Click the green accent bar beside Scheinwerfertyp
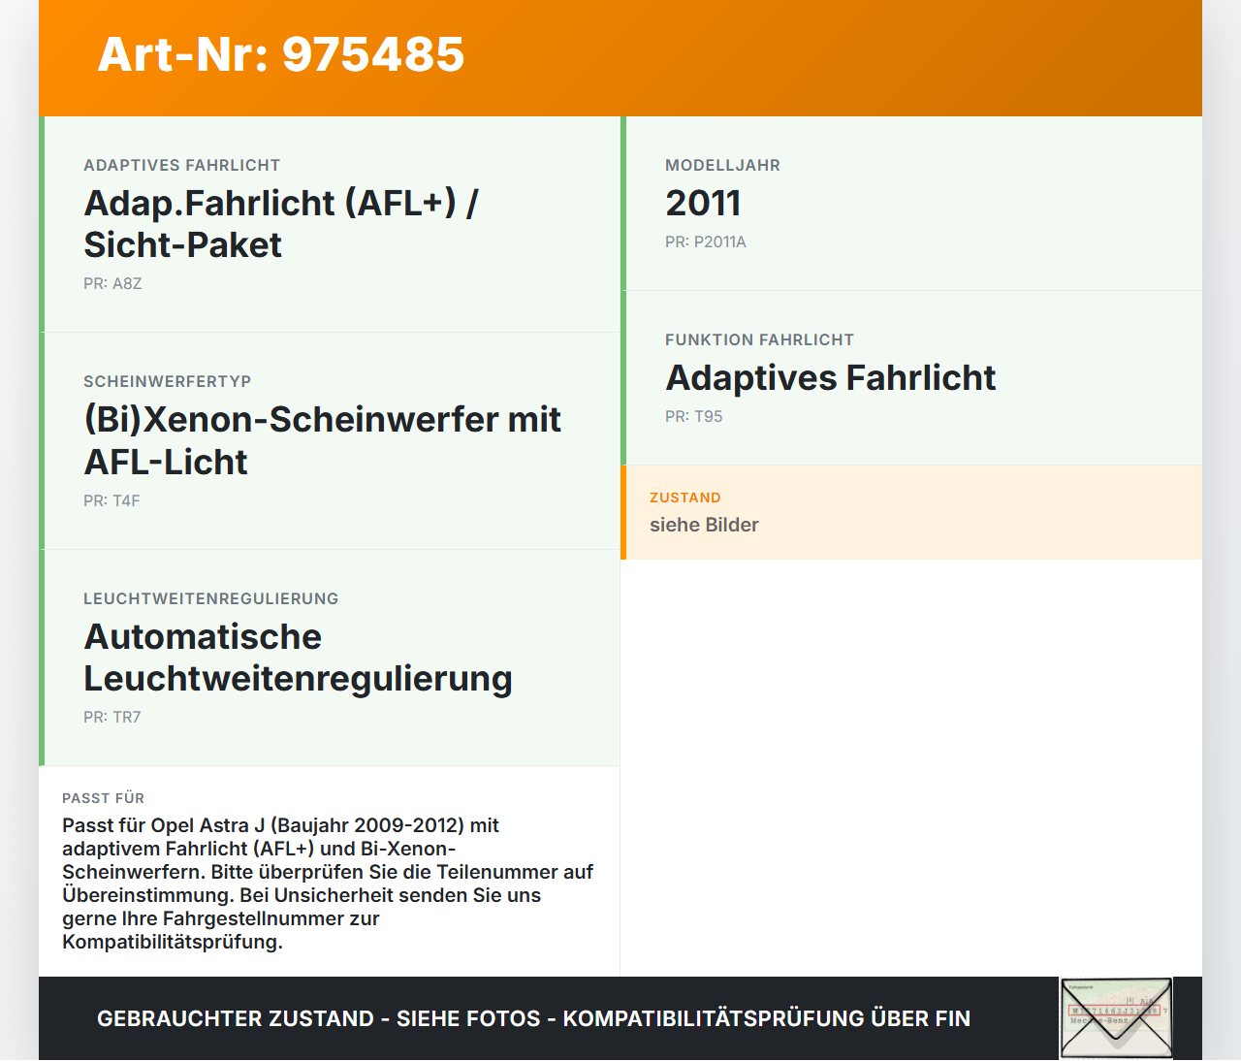This screenshot has width=1241, height=1061. (40, 441)
